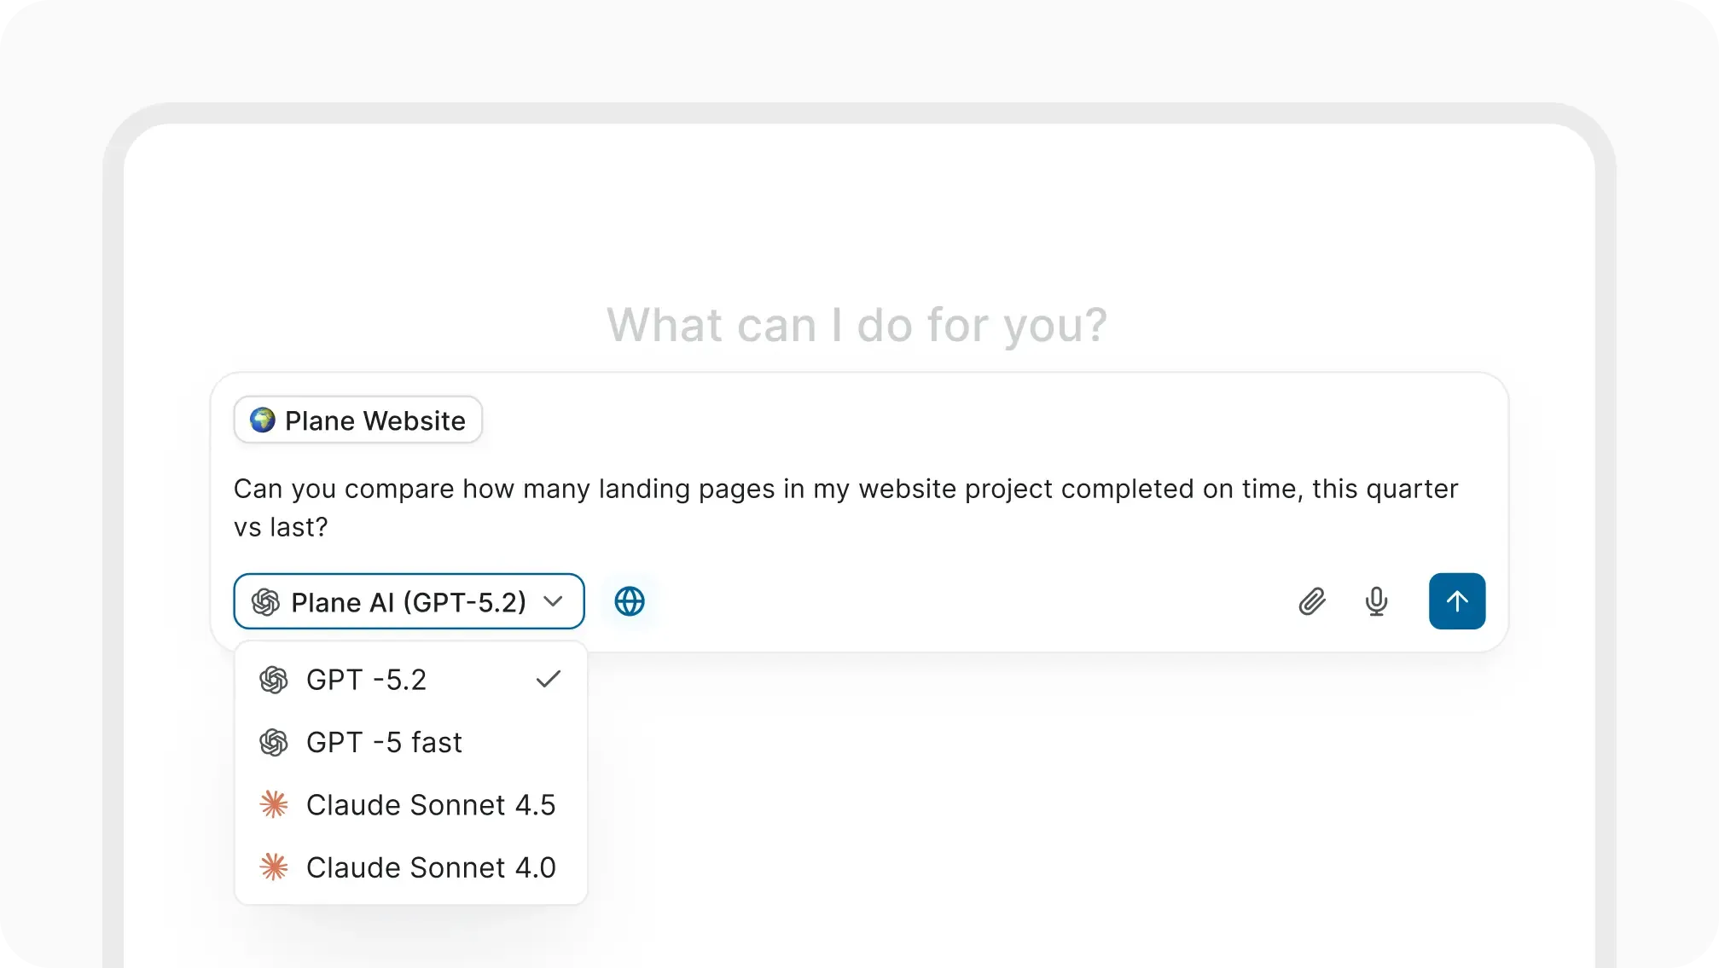Click the globe emoji on Plane Website chip

click(263, 420)
